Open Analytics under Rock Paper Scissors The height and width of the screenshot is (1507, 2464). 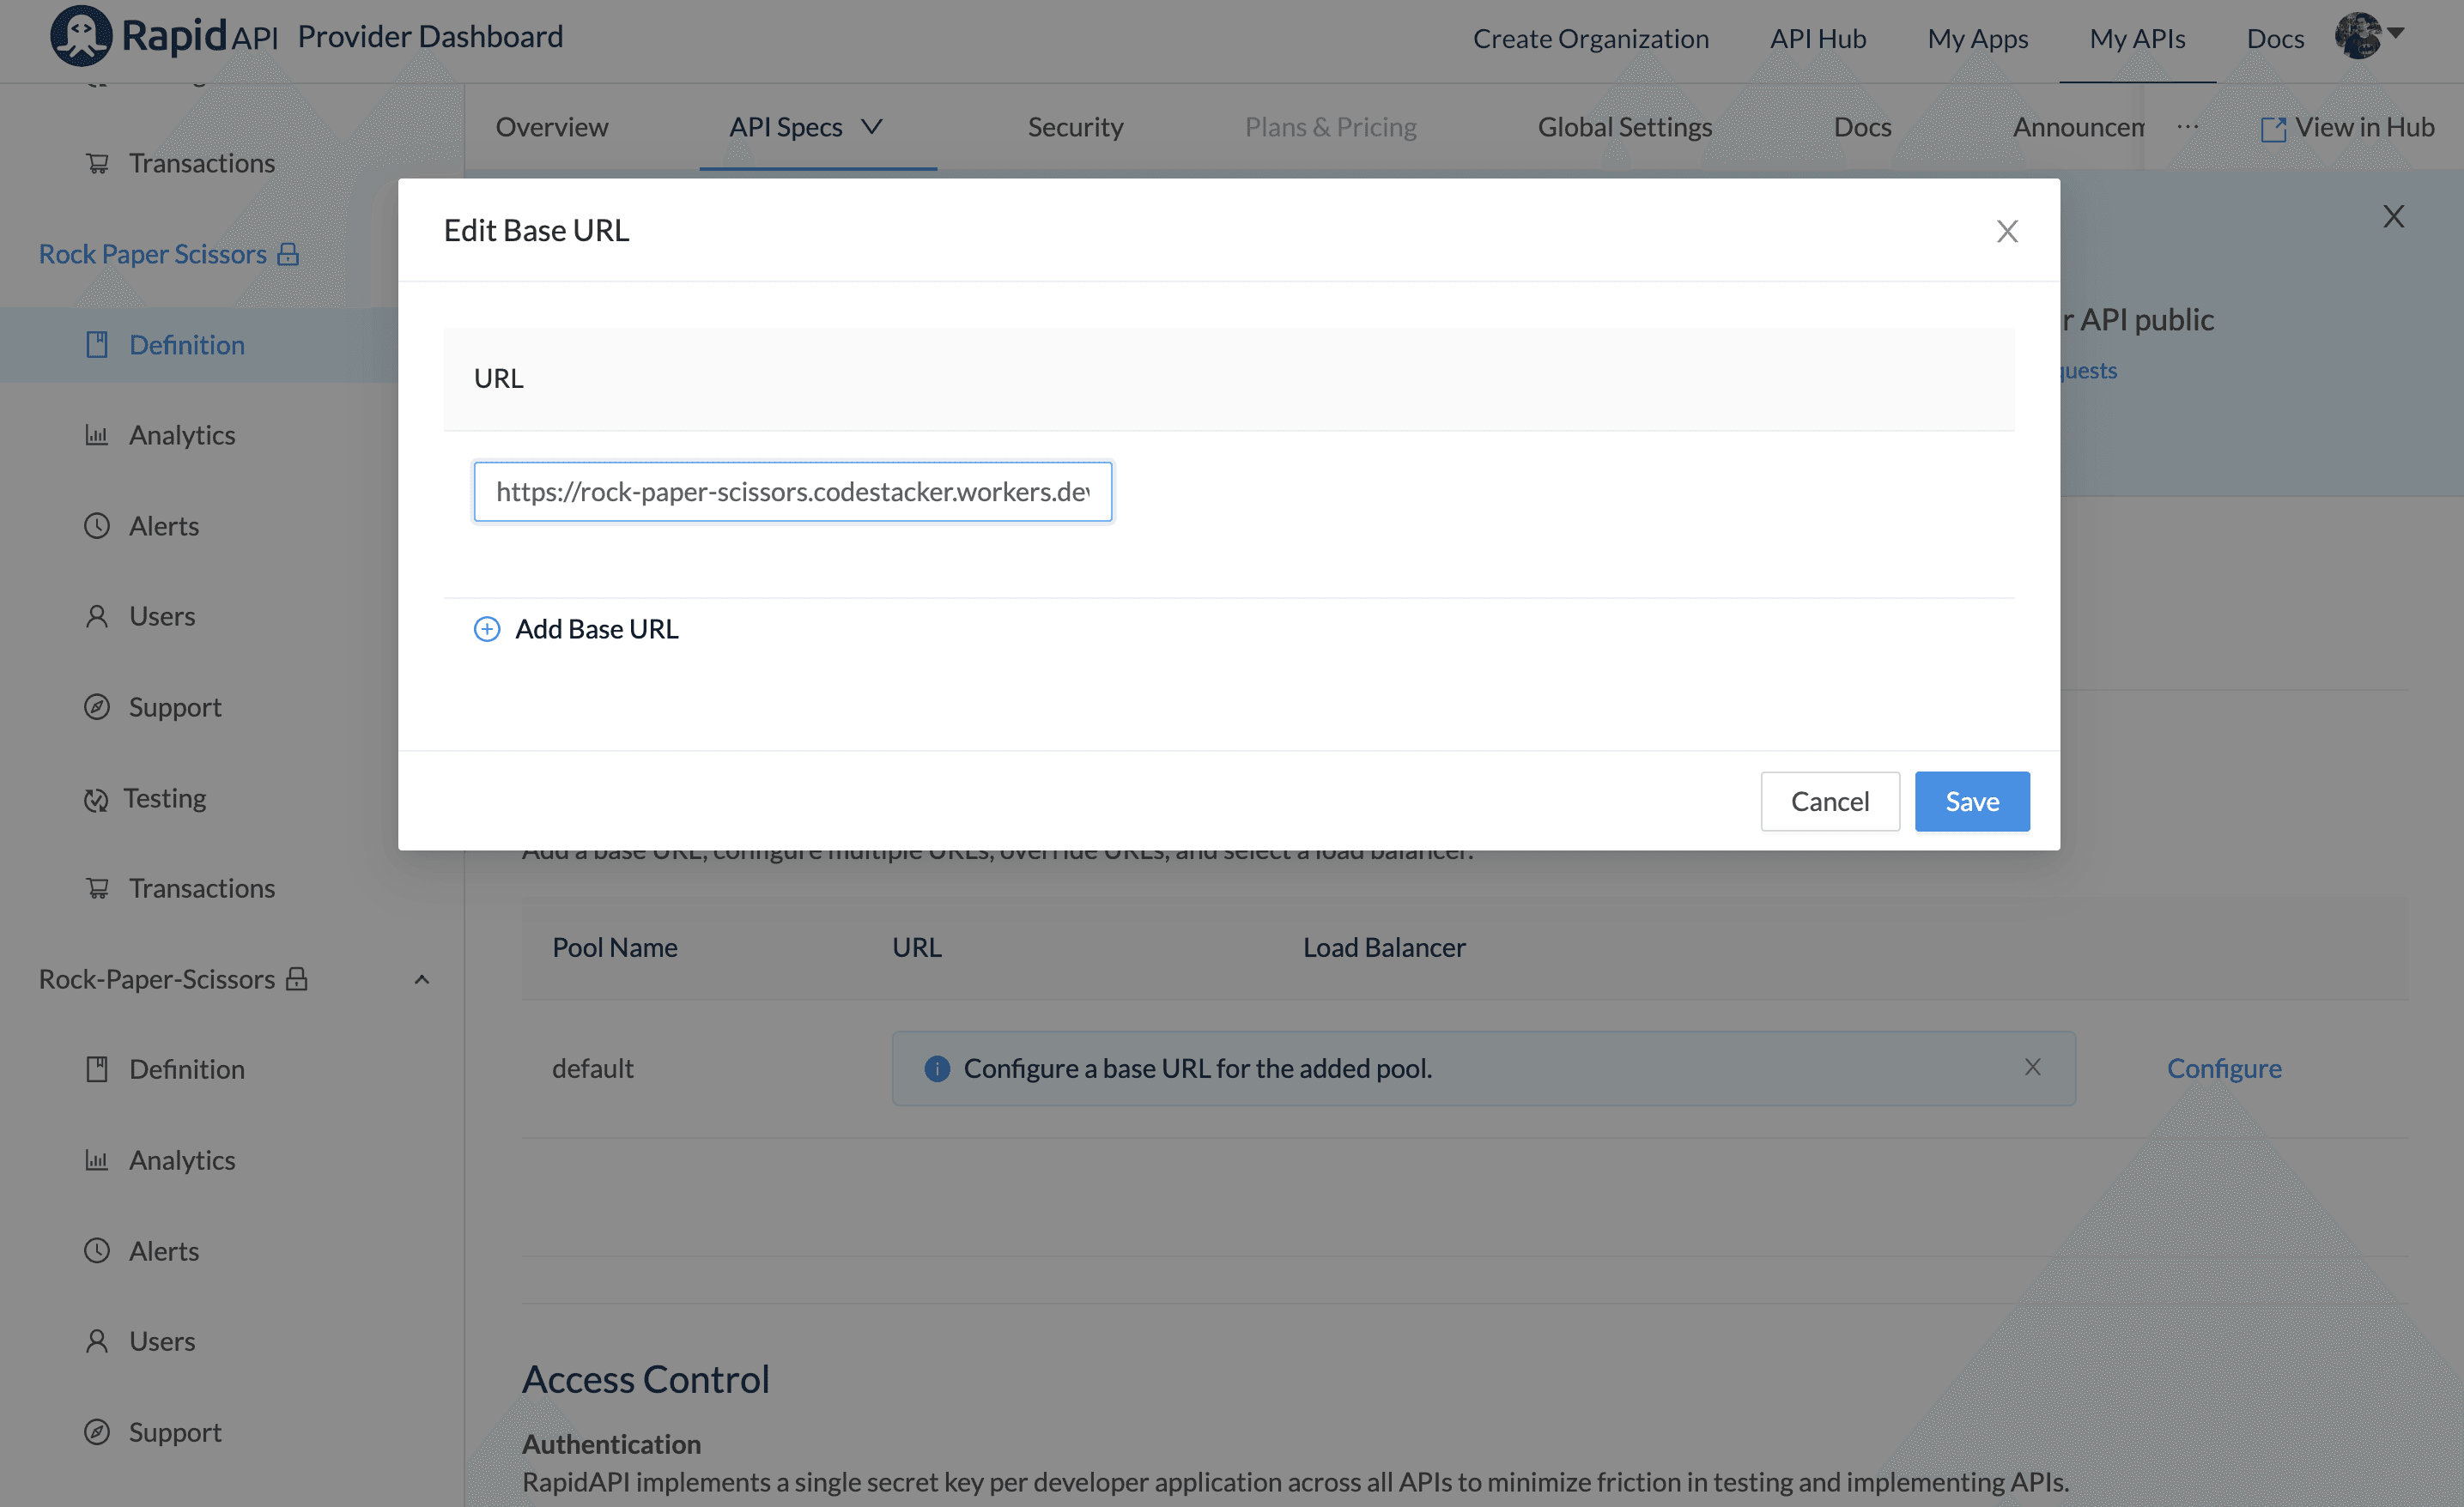(182, 435)
